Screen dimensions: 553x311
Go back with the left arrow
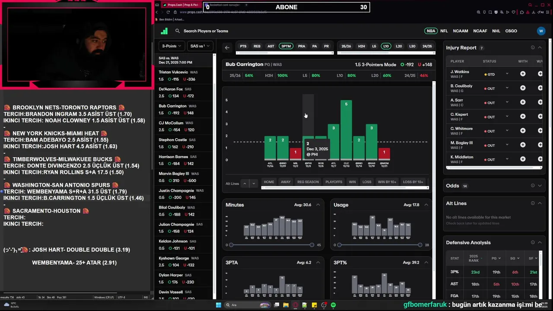[x=227, y=48]
